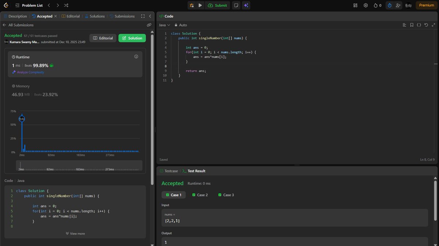Expand the code with View more

[75, 234]
